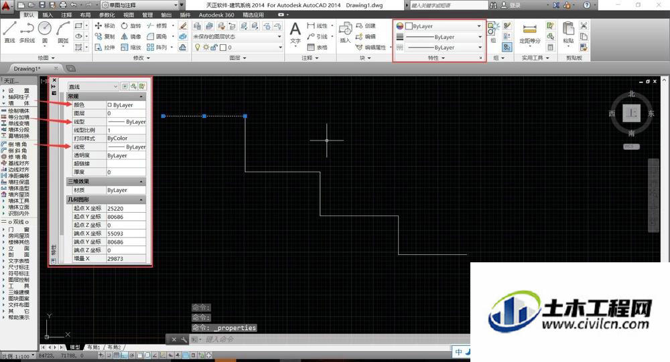
Task: Click the 阵列 (Array) tool
Action: (157, 47)
